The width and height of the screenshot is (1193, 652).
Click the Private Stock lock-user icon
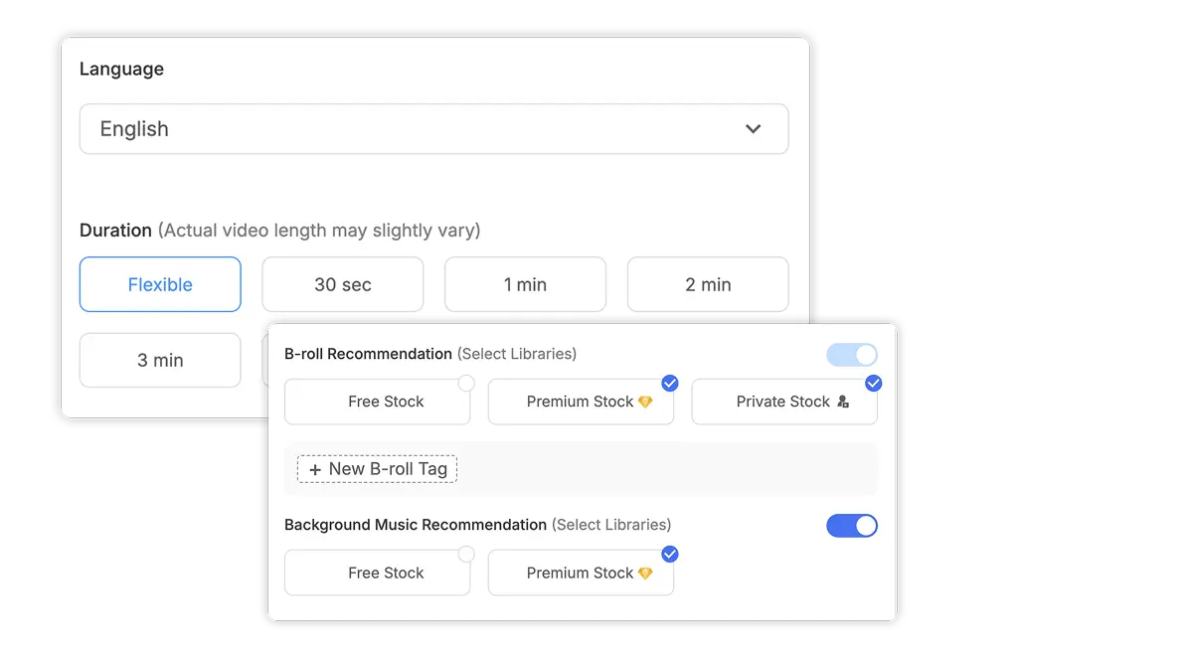[x=843, y=402]
